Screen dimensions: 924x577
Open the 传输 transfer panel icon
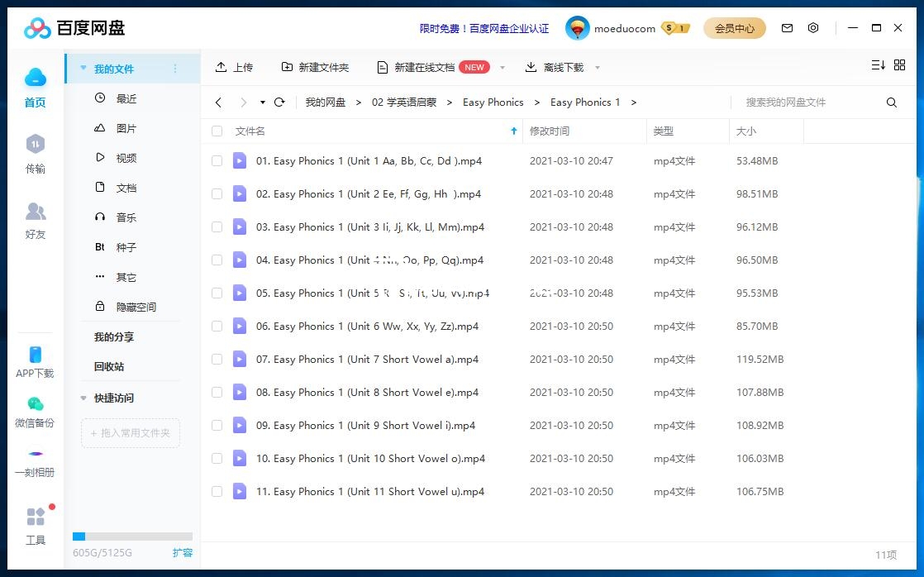35,145
